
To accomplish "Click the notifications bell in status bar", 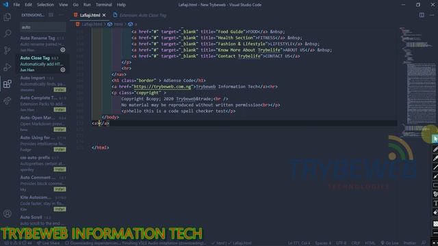I will [x=424, y=243].
